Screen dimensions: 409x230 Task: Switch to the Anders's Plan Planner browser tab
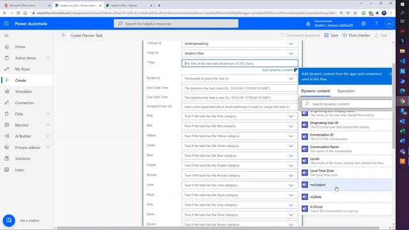129,5
